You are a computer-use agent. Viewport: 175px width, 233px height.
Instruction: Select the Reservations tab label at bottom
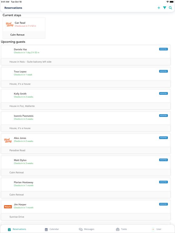(19, 229)
